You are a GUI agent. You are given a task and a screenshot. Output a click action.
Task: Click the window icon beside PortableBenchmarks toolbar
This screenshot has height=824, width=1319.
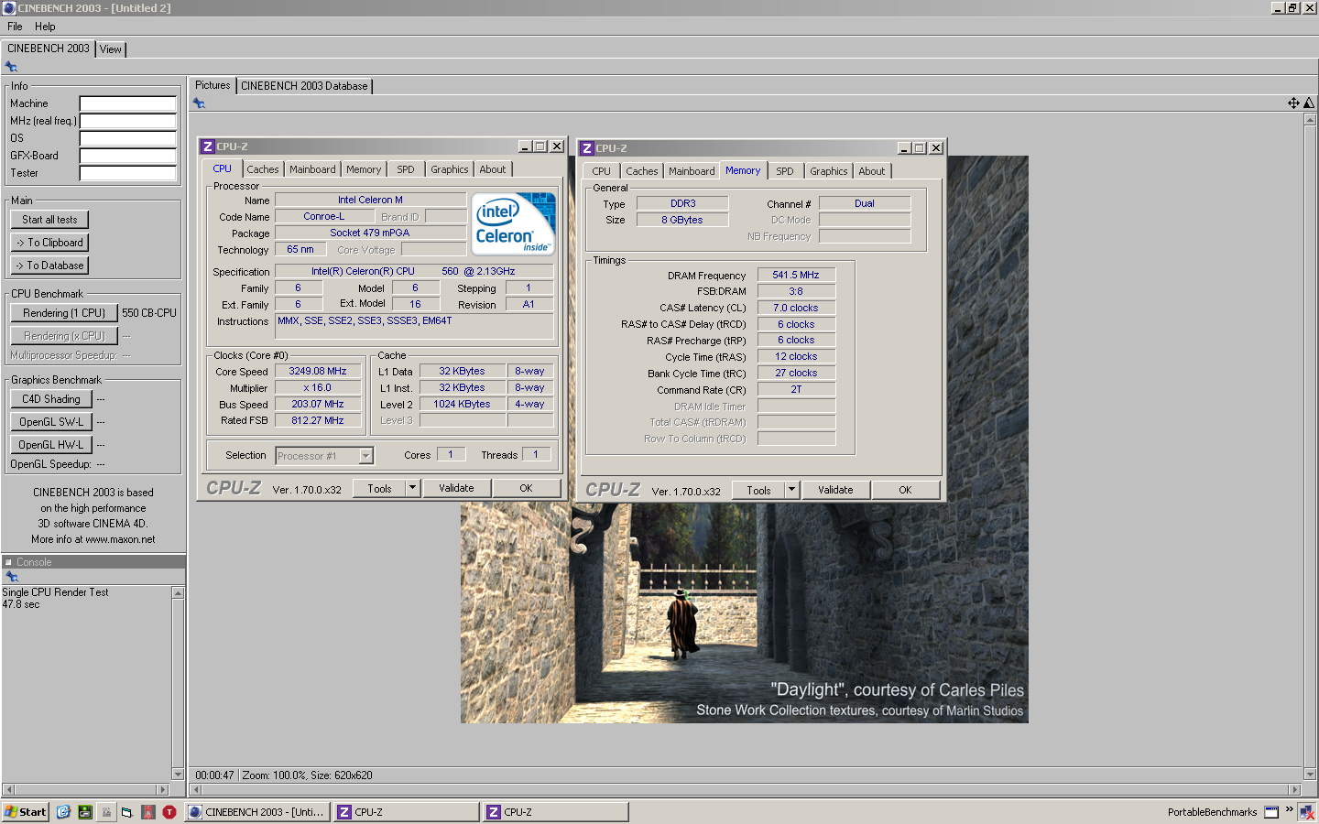(x=1271, y=812)
